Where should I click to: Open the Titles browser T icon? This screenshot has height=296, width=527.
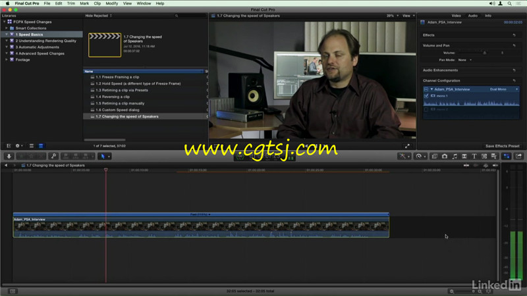click(474, 157)
